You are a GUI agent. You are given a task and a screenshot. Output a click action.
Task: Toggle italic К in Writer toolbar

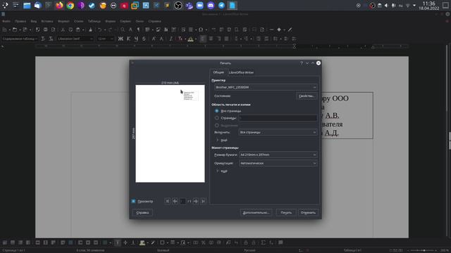pos(128,39)
